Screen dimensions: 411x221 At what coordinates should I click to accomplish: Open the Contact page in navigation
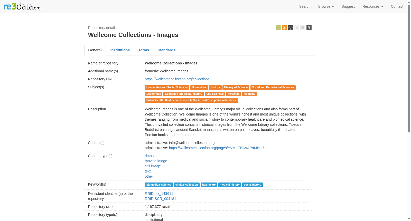(397, 6)
